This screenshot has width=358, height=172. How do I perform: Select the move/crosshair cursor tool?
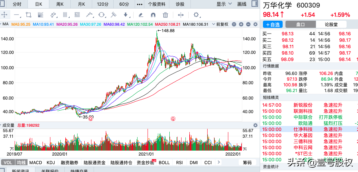click(x=4, y=15)
